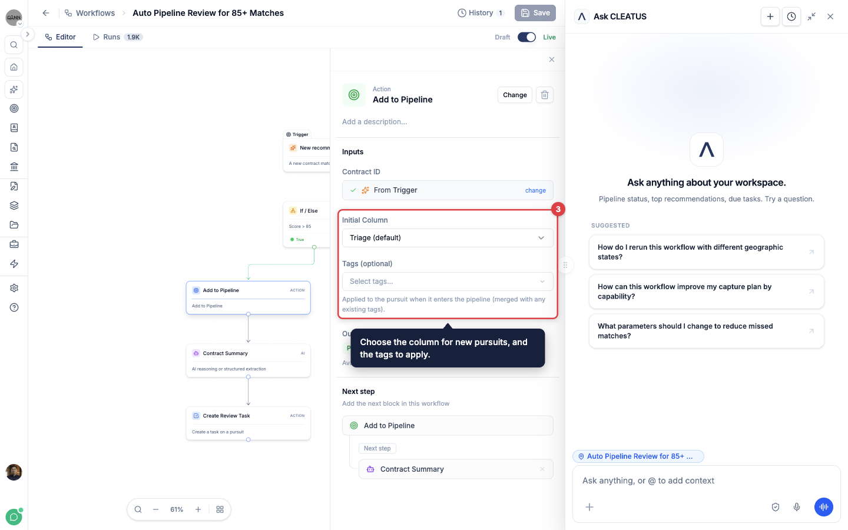
Task: Open the green chat support bubble
Action: (x=14, y=517)
